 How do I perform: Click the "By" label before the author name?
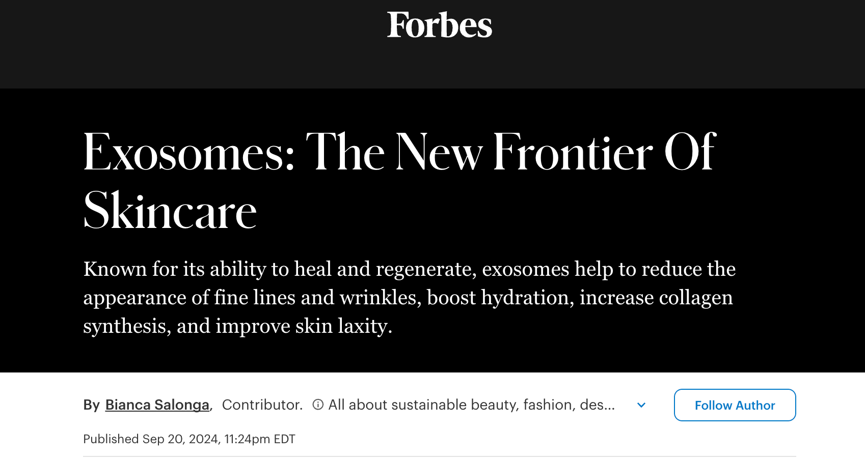tap(91, 405)
